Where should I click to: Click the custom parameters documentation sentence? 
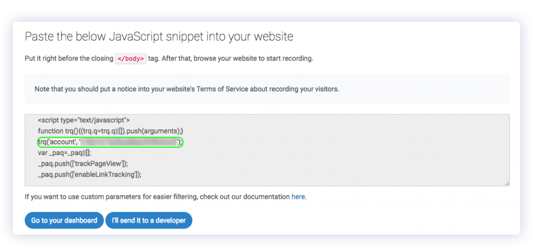pos(165,197)
